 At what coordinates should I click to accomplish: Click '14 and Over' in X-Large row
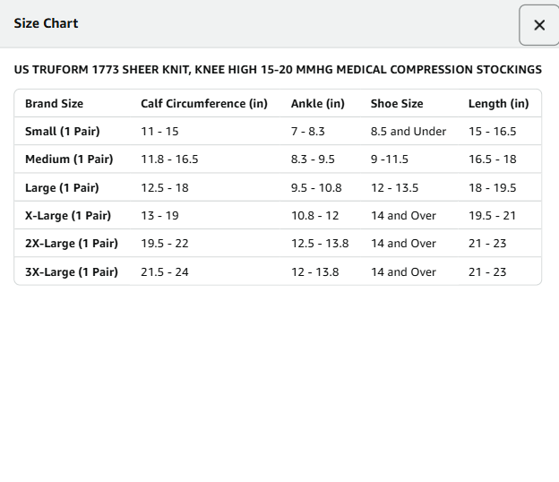pyautogui.click(x=403, y=216)
